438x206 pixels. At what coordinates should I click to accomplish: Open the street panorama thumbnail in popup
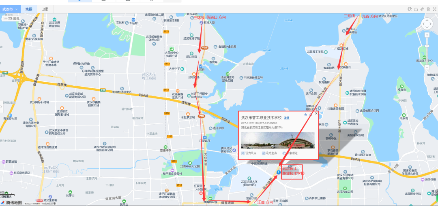tap(278, 140)
